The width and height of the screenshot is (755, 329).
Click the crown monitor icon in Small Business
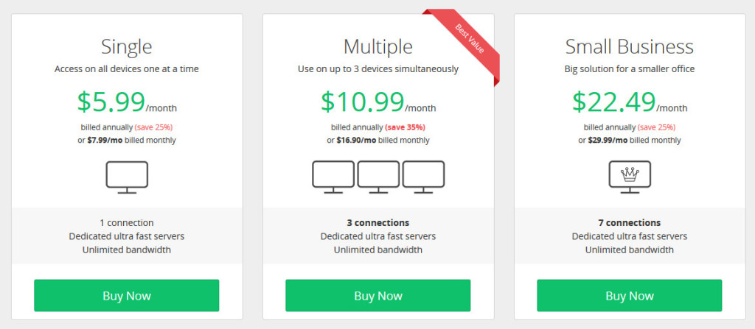[x=630, y=177]
